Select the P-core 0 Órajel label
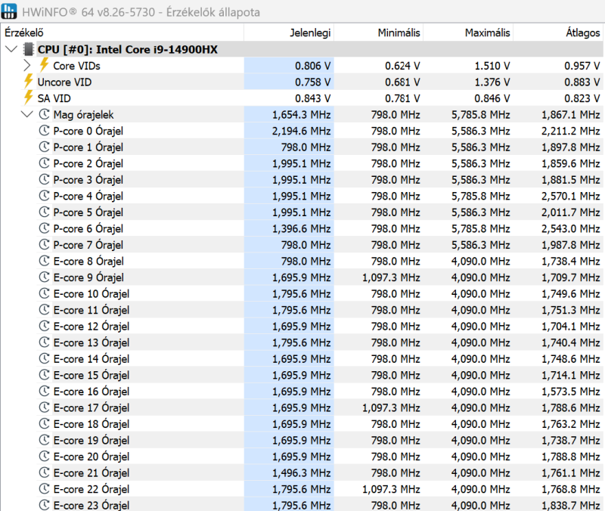This screenshot has height=511, width=605. [x=88, y=131]
